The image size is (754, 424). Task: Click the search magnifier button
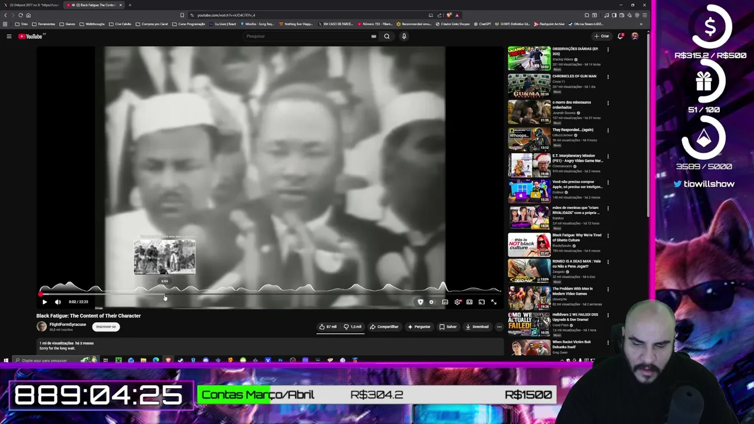pyautogui.click(x=386, y=37)
